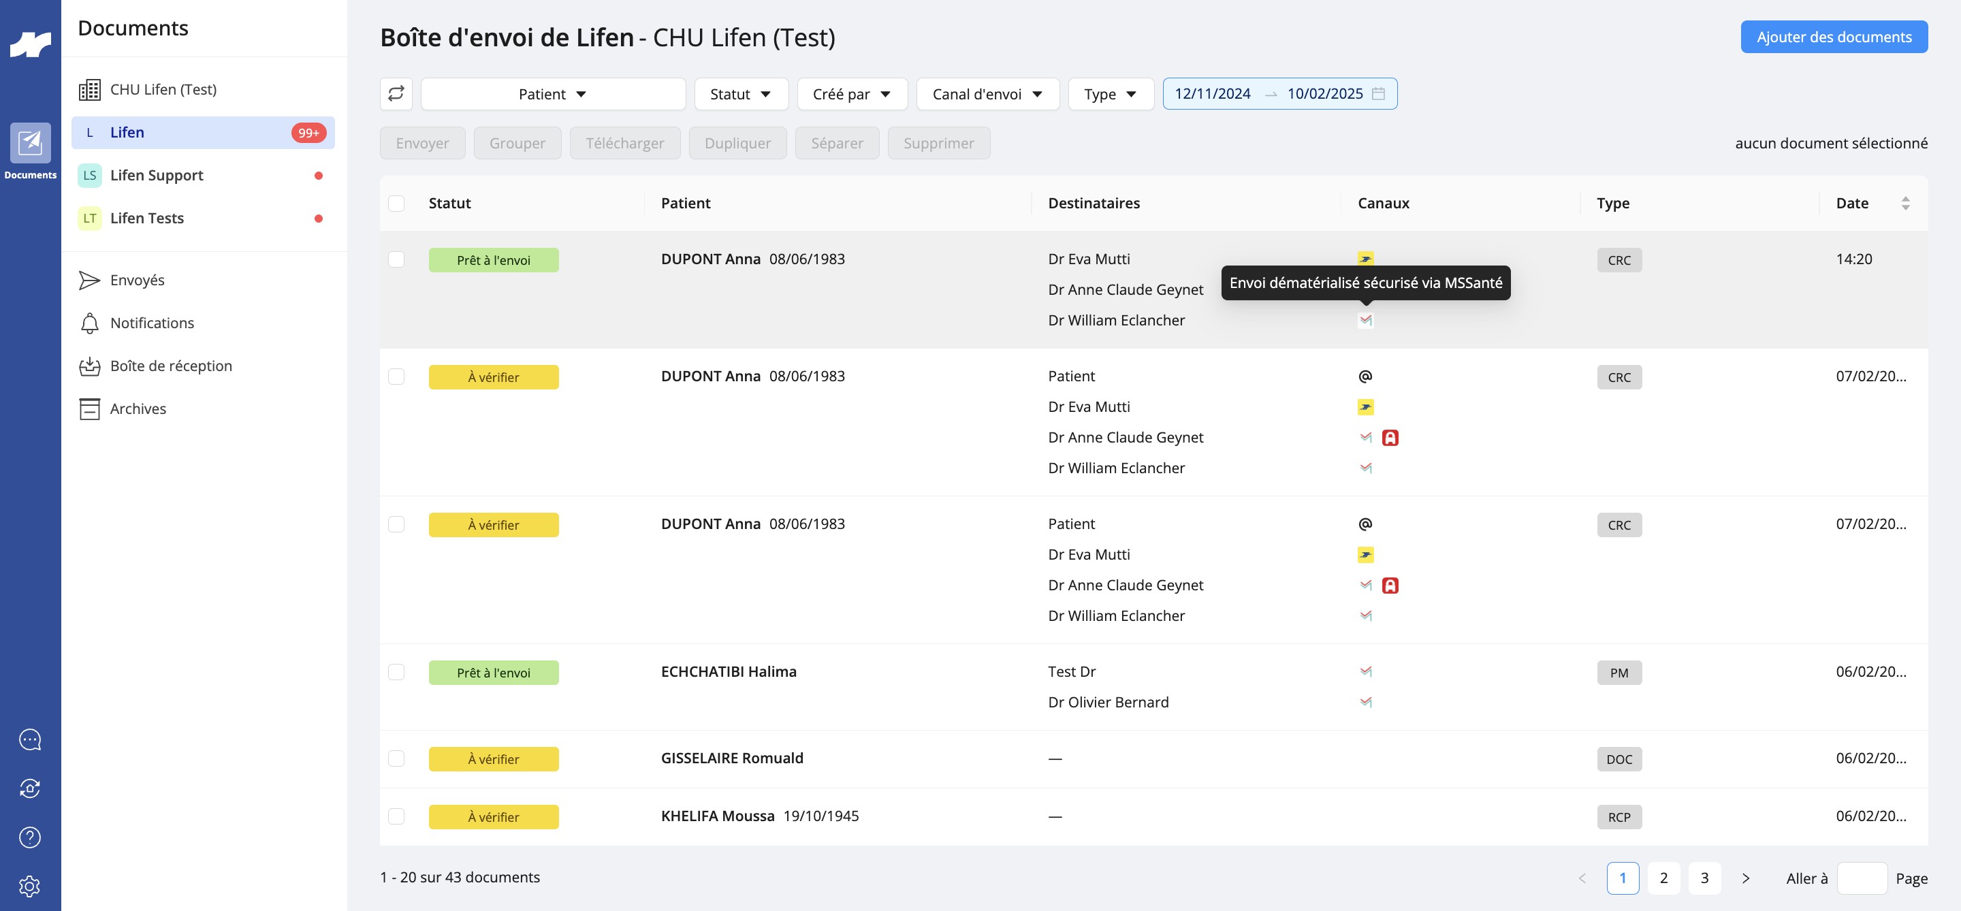Click the Archives box icon
The width and height of the screenshot is (1961, 911).
90,409
